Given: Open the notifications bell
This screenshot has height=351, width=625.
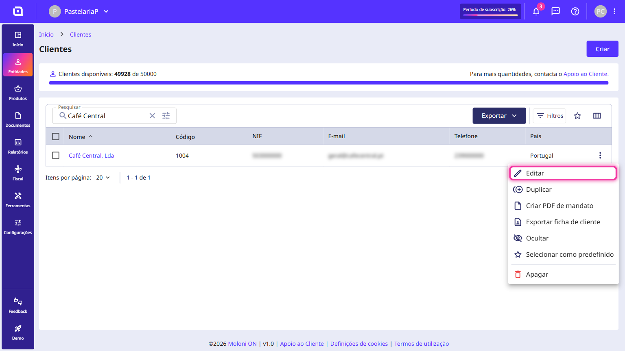Looking at the screenshot, I should pos(536,11).
